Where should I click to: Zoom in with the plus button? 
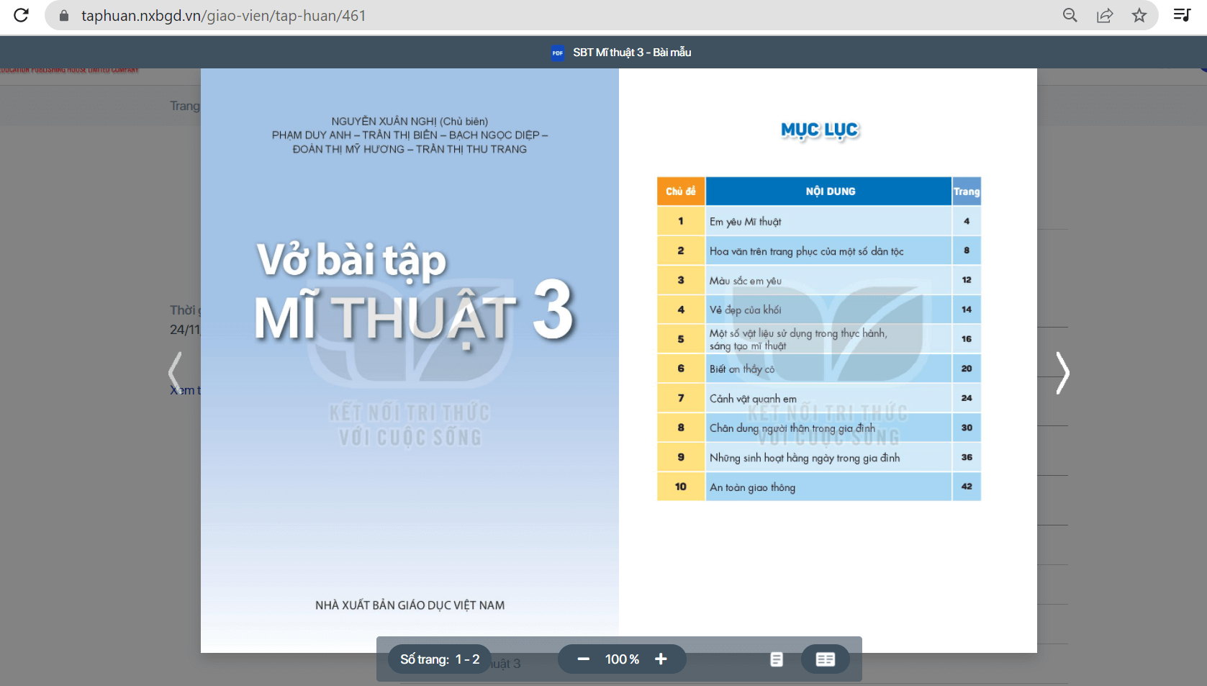pos(661,659)
